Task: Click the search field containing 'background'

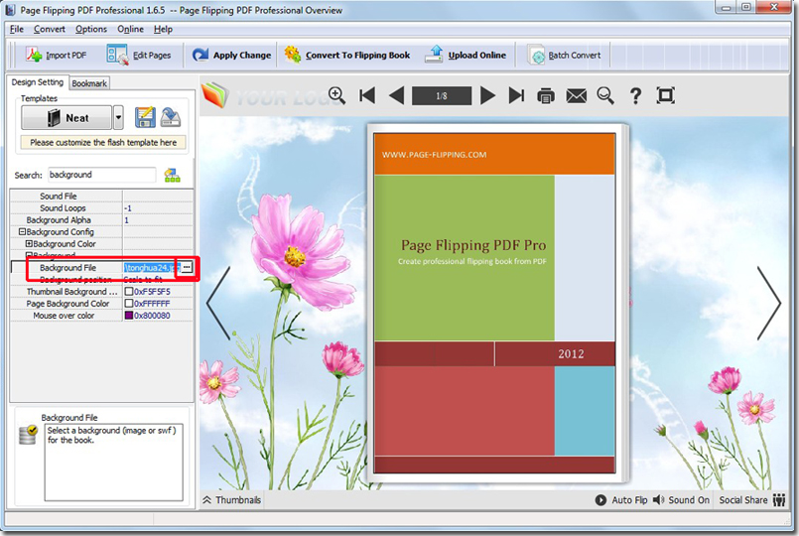Action: click(102, 175)
